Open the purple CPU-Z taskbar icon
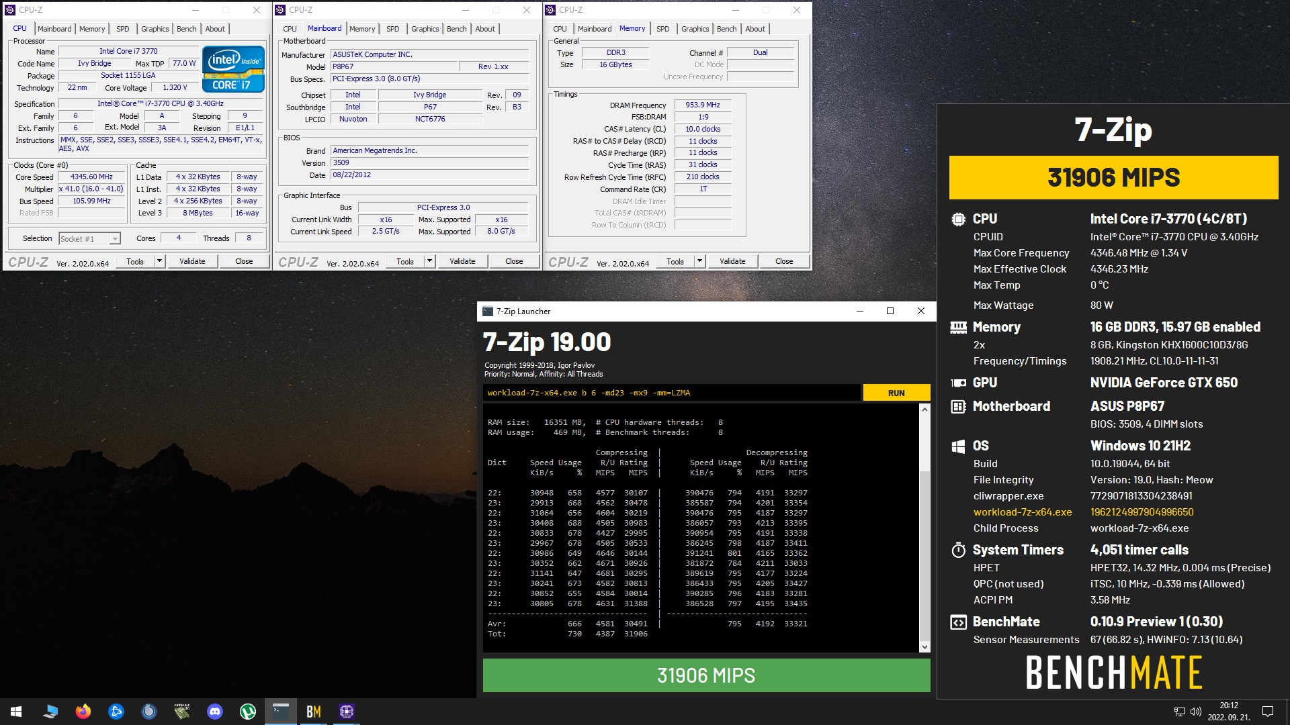1290x725 pixels. 347,712
